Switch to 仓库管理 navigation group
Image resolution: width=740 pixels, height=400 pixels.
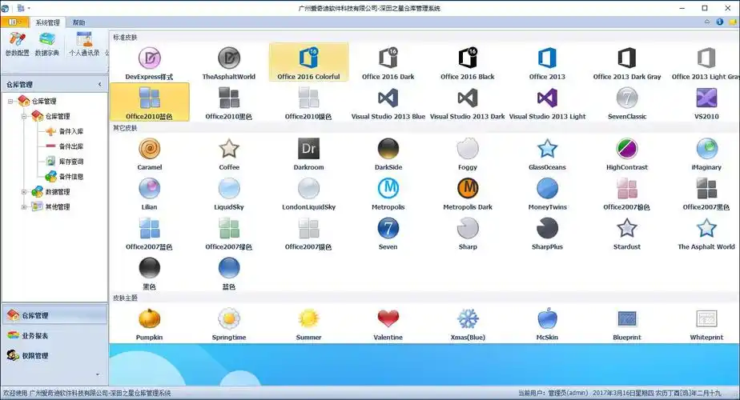pos(54,315)
